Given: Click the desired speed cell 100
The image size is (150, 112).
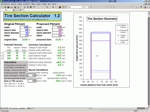Looking at the screenshot, I should tap(32, 81).
